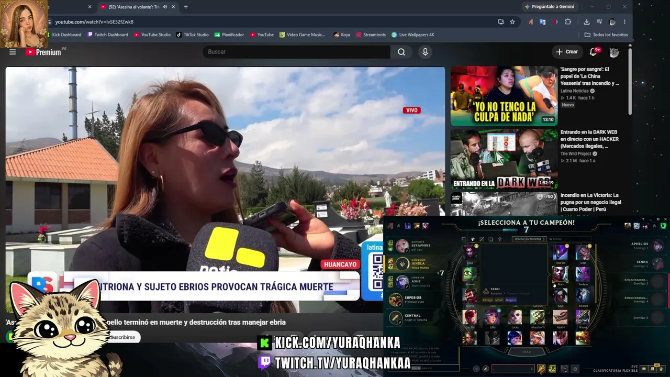670x377 pixels.
Task: Open the YouTube account avatar menu
Action: (x=615, y=52)
